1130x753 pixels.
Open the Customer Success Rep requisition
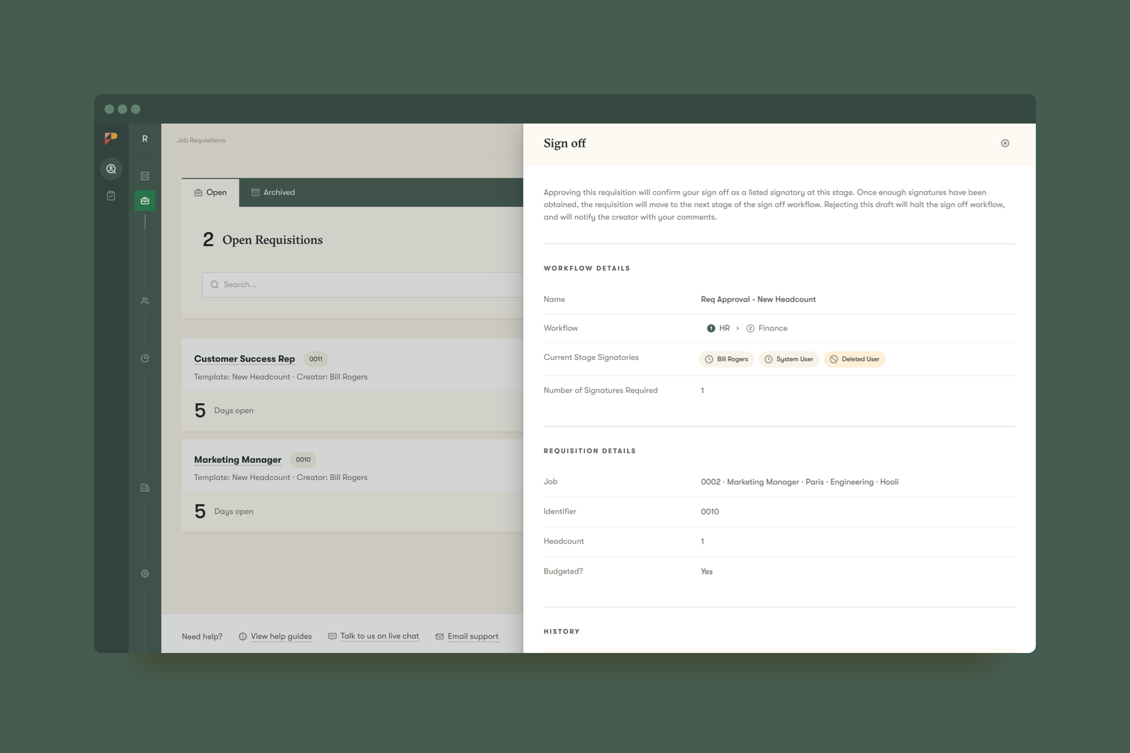pyautogui.click(x=244, y=359)
